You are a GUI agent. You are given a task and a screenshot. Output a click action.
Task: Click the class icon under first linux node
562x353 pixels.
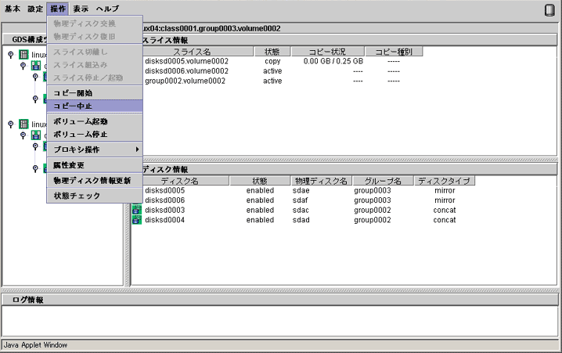pos(36,67)
